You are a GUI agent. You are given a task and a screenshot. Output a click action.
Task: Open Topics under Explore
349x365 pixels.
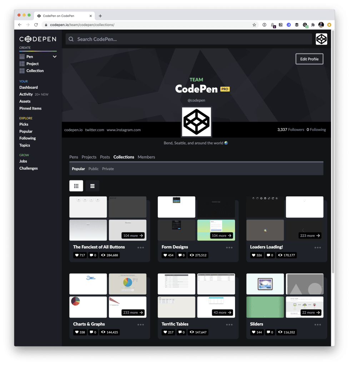coord(25,145)
